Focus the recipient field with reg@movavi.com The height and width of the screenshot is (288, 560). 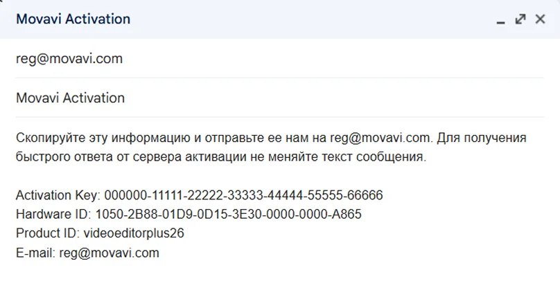(x=69, y=59)
